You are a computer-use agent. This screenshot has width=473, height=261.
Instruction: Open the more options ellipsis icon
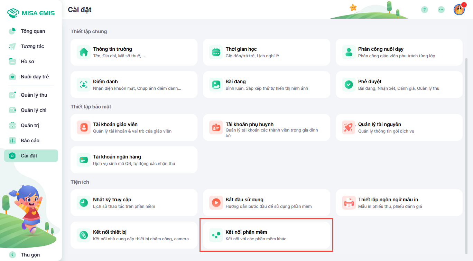click(441, 10)
